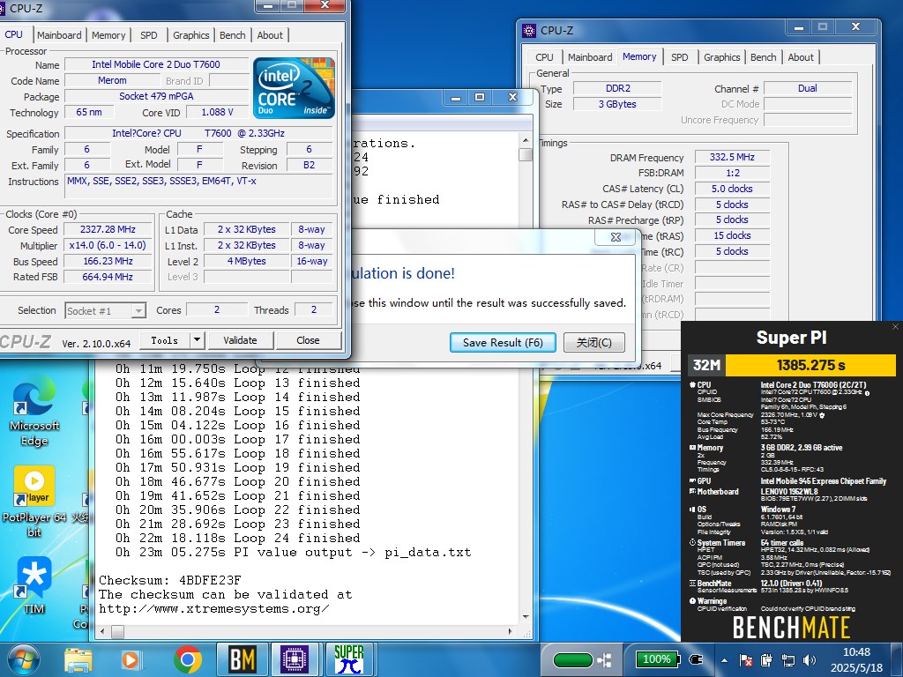Switch to About tab in right CPU-Z window
Viewport: 903px width, 677px height.
click(801, 57)
